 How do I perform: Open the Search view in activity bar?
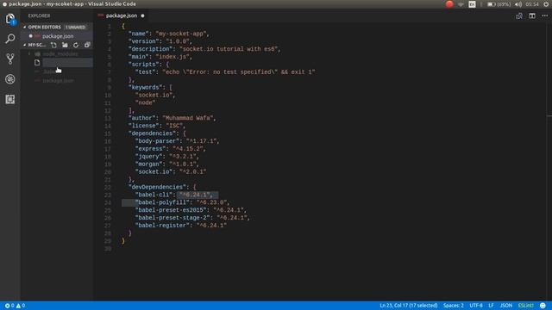10,39
